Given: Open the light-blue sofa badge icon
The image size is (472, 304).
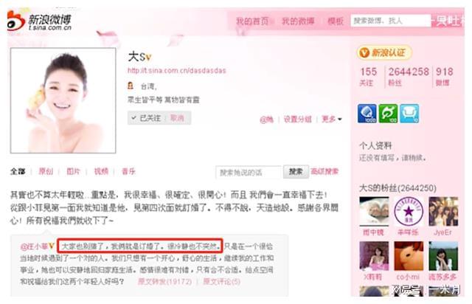Looking at the screenshot, I should point(409,114).
